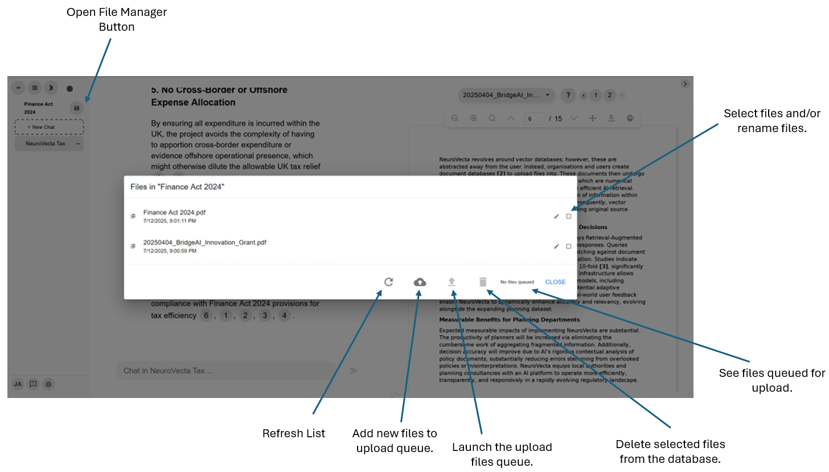829x472 pixels.
Task: Open the NeuroVecta Tax chat
Action: (x=45, y=144)
